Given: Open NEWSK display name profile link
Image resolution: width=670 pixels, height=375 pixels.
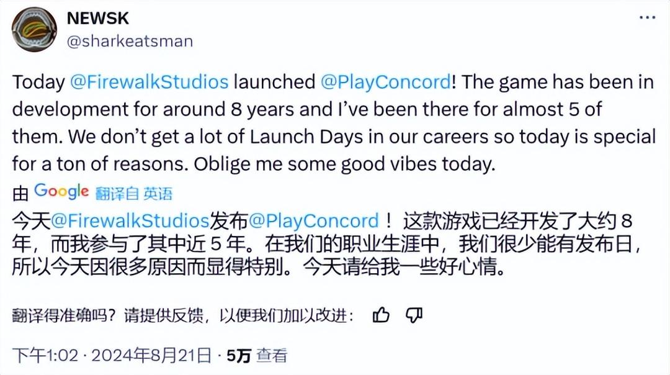Looking at the screenshot, I should pyautogui.click(x=97, y=18).
